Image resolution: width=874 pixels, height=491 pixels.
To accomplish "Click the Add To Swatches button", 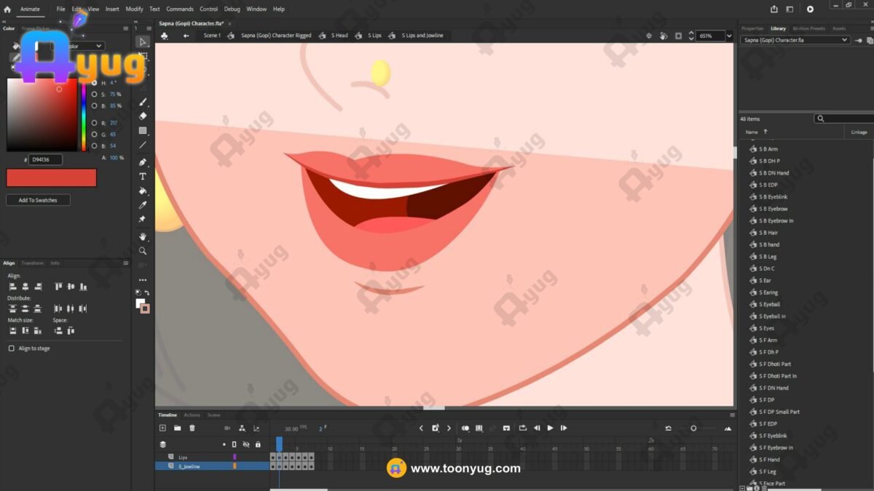I will [x=38, y=200].
